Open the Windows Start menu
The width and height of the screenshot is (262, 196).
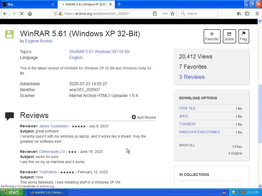coord(12,192)
